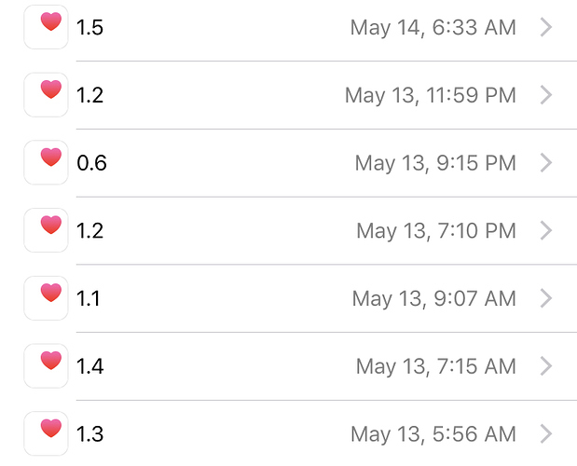Open details via chevron on May 14, 6:33 AM
This screenshot has width=577, height=466.
click(x=546, y=27)
